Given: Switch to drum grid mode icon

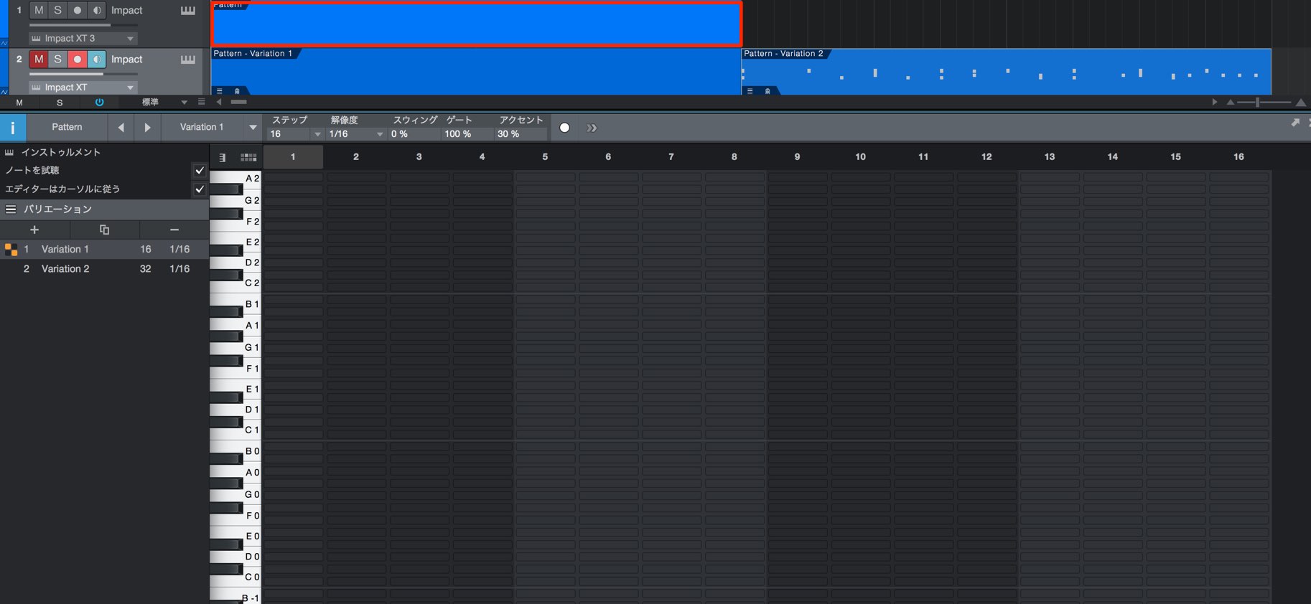Looking at the screenshot, I should 248,157.
